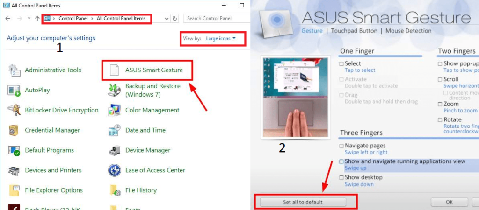Click OK in ASUS Smart Gesture

(449, 202)
